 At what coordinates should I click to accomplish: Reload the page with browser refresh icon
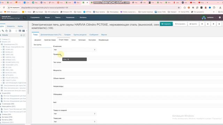point(4,8)
